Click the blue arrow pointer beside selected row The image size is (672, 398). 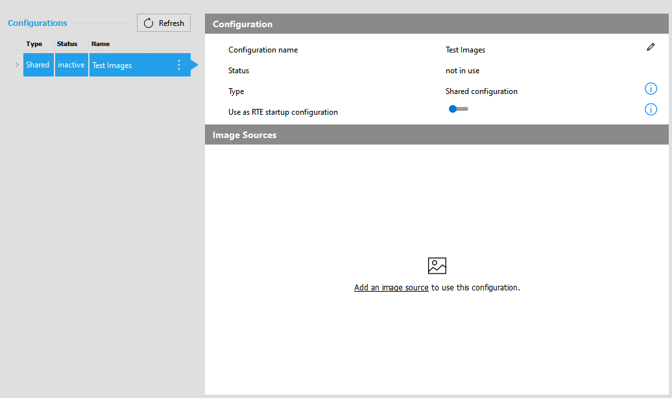195,65
